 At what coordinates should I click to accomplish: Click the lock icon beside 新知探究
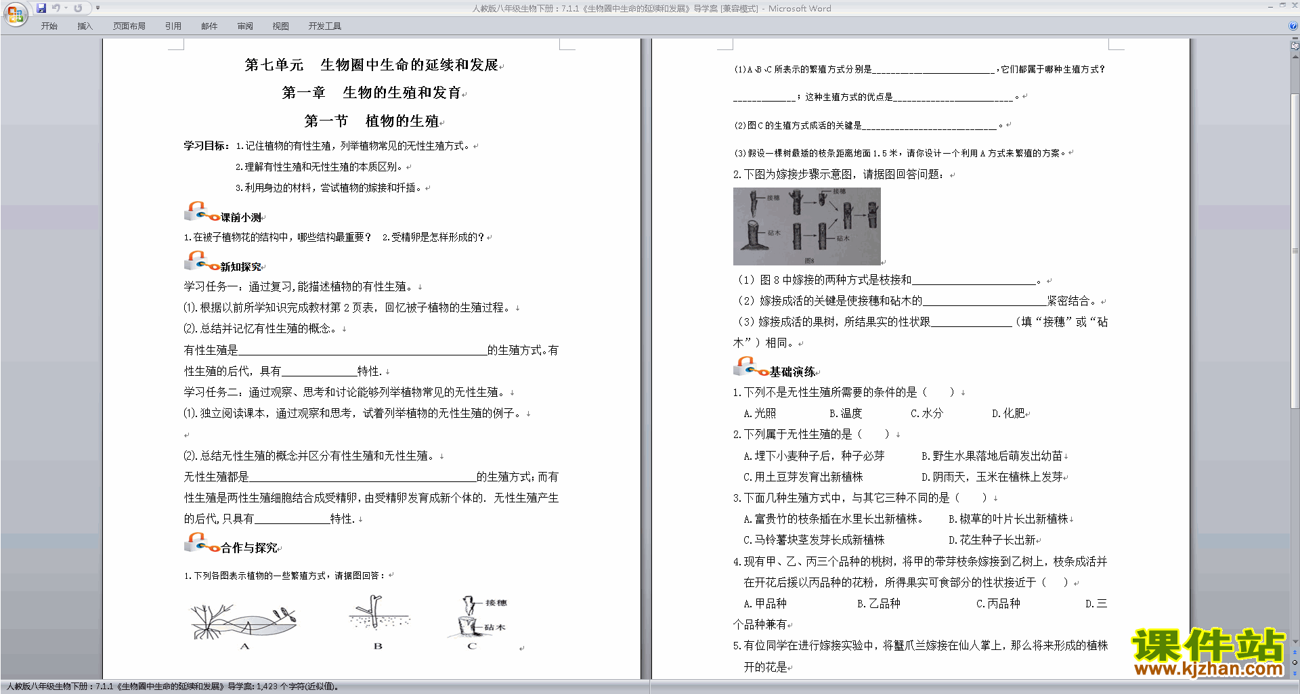[x=201, y=261]
